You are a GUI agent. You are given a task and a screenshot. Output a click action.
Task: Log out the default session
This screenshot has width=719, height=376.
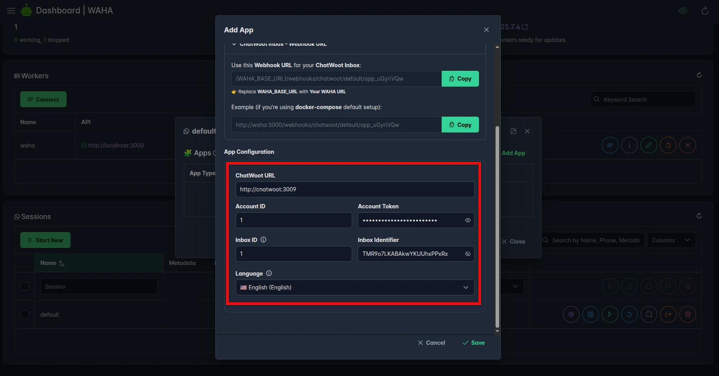[x=668, y=314]
